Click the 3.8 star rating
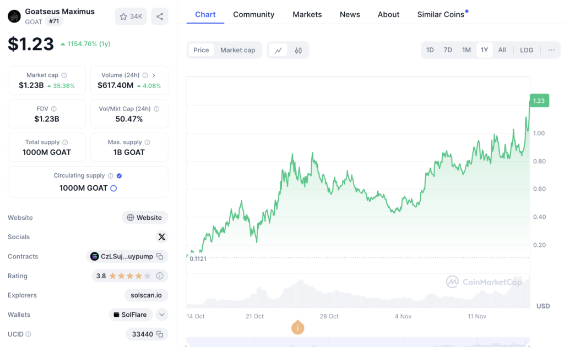Viewport: 564px width, 347px height. [x=122, y=276]
